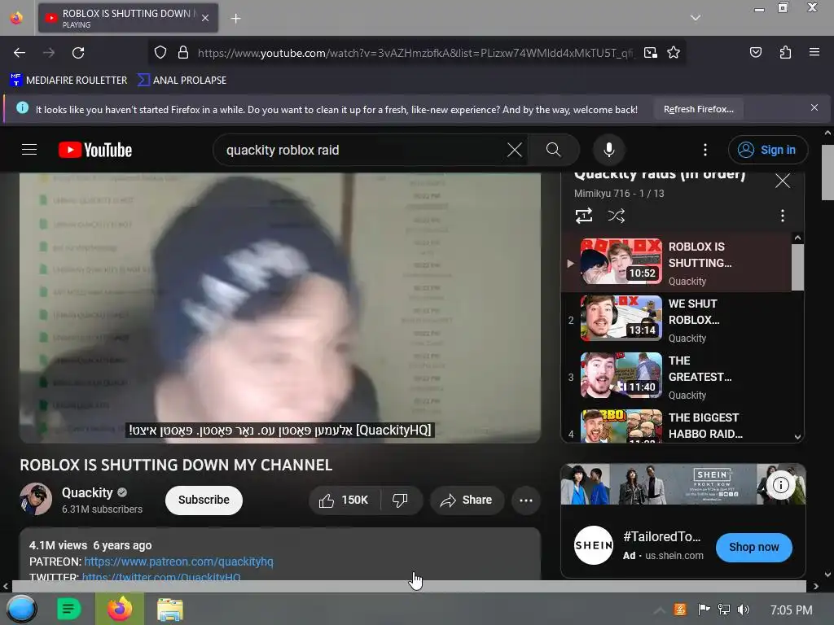The image size is (834, 625).
Task: Open the Pocket save icon
Action: tap(755, 52)
